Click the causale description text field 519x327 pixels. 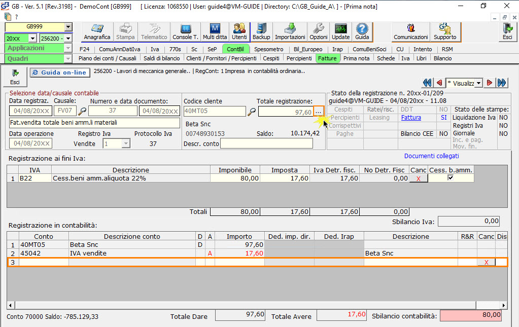(x=94, y=123)
